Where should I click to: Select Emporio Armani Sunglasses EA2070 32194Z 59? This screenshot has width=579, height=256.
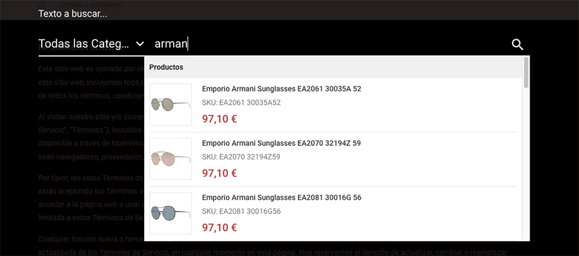click(x=281, y=143)
